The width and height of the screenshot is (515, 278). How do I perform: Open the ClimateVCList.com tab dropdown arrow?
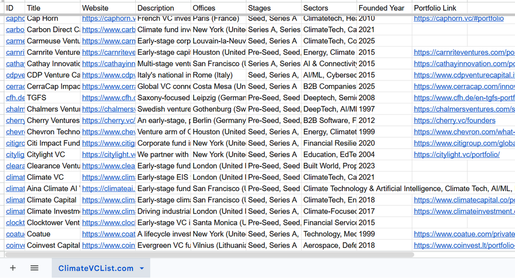[141, 268]
